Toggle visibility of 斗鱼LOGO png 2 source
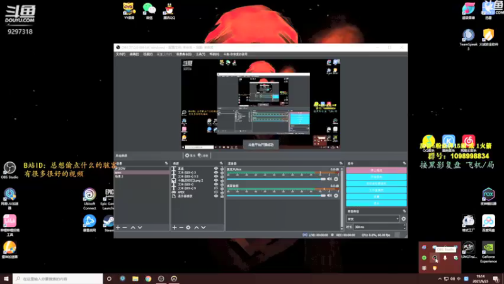Screen dimensions: 504x284 click(216, 180)
